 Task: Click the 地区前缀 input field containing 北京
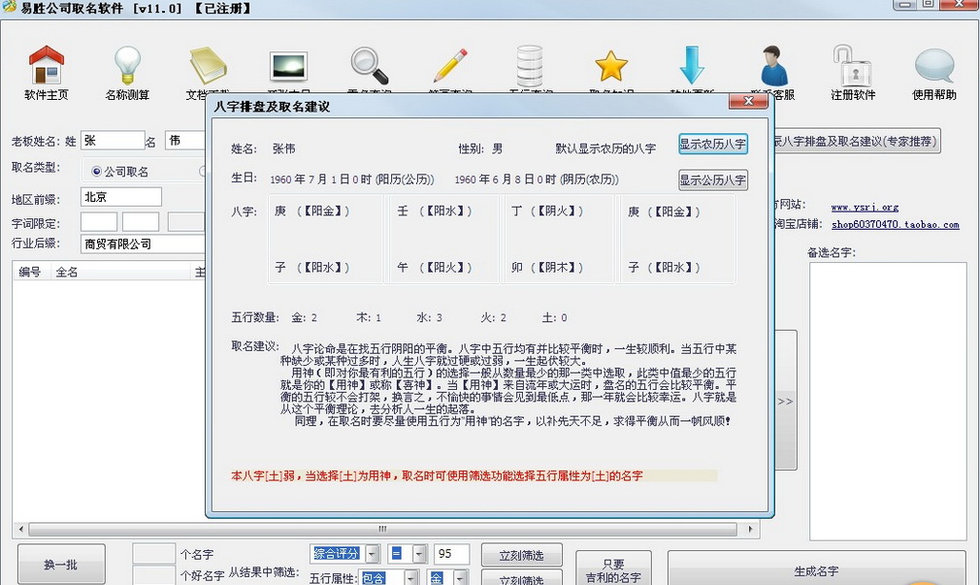point(120,197)
